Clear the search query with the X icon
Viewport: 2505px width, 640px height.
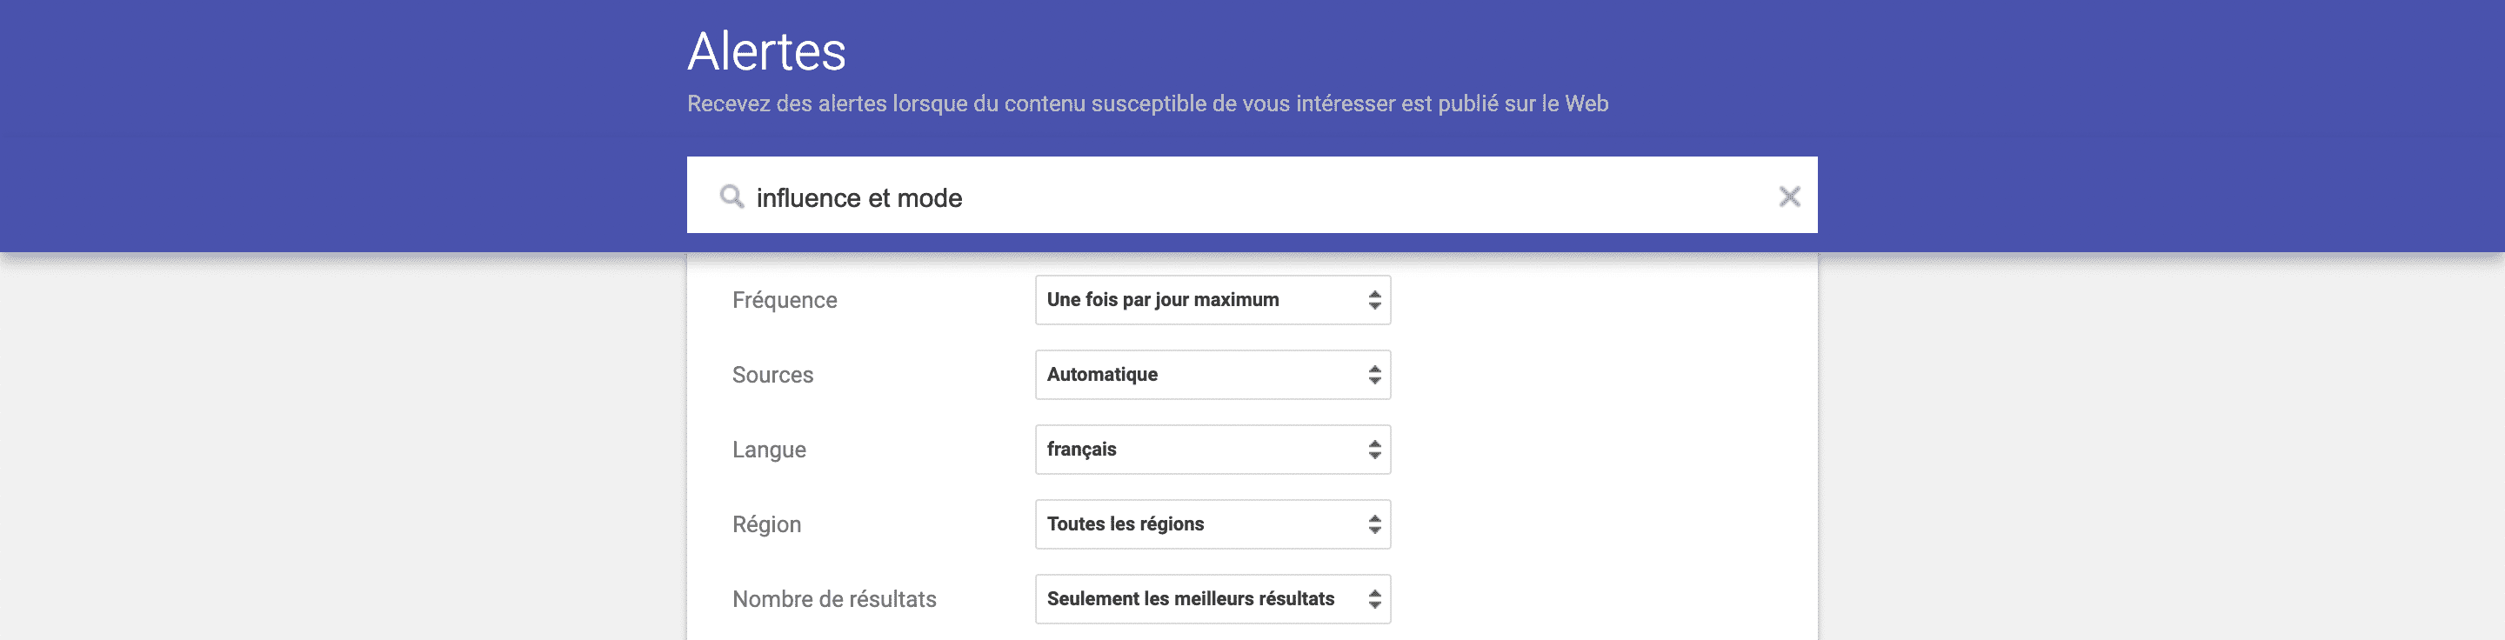pos(1789,197)
